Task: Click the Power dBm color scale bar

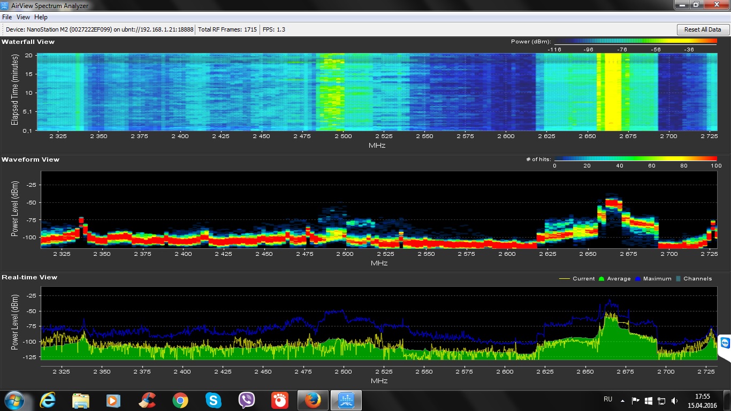Action: 635,42
